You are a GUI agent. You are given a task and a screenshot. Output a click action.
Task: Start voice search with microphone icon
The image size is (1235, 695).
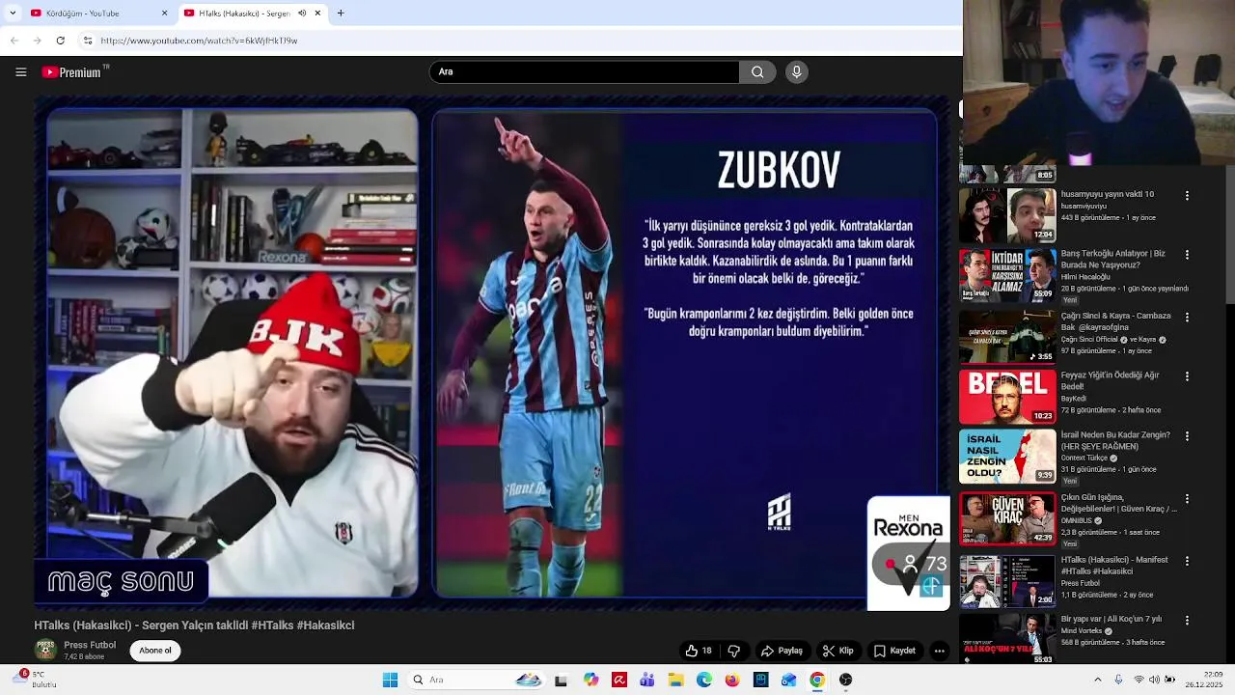[796, 72]
